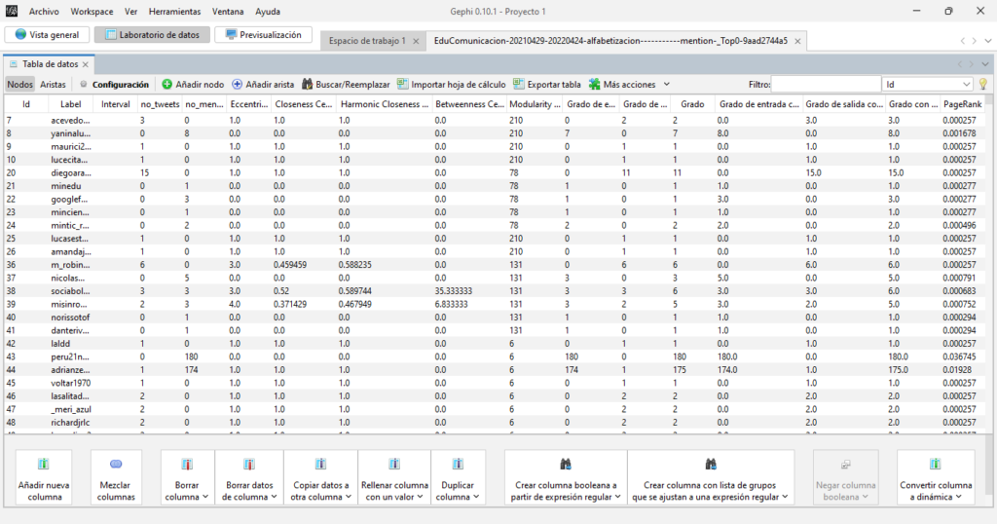Screen dimensions: 997x524
Task: Sort by the PageRank column header
Action: pyautogui.click(x=962, y=103)
